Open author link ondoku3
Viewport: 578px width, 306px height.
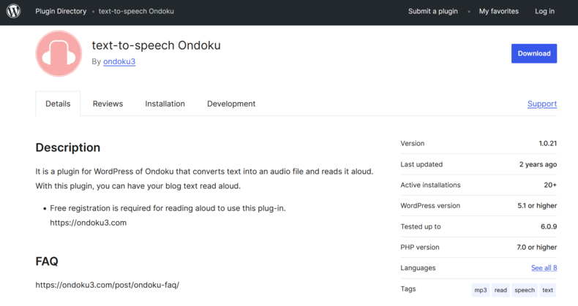coord(119,61)
